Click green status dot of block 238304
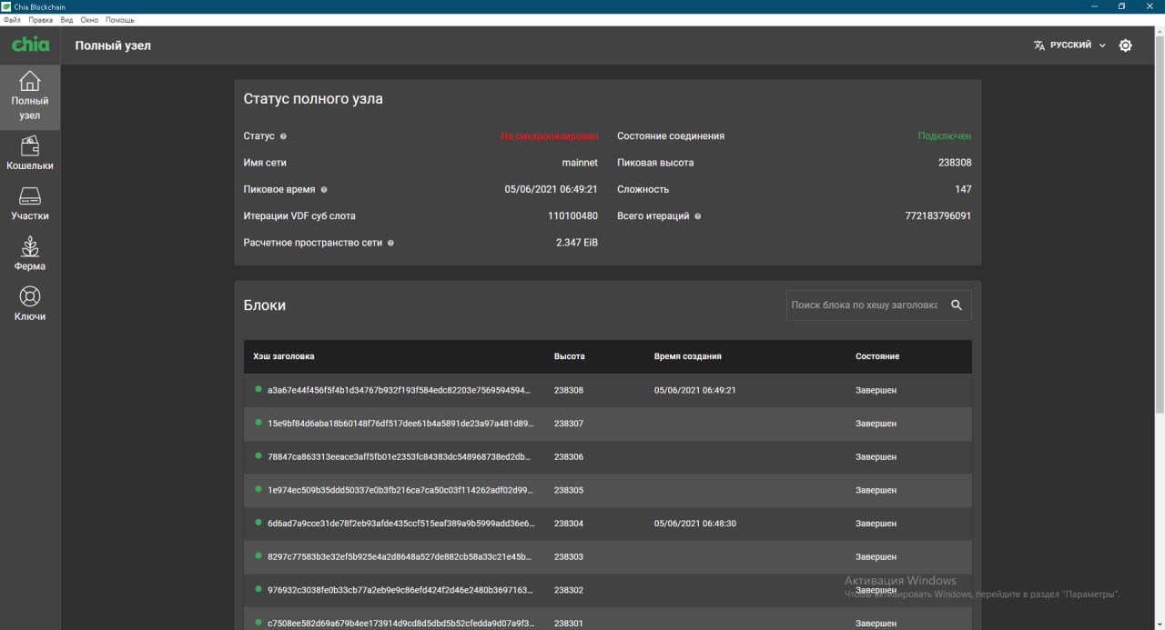This screenshot has height=630, width=1165. [x=258, y=523]
